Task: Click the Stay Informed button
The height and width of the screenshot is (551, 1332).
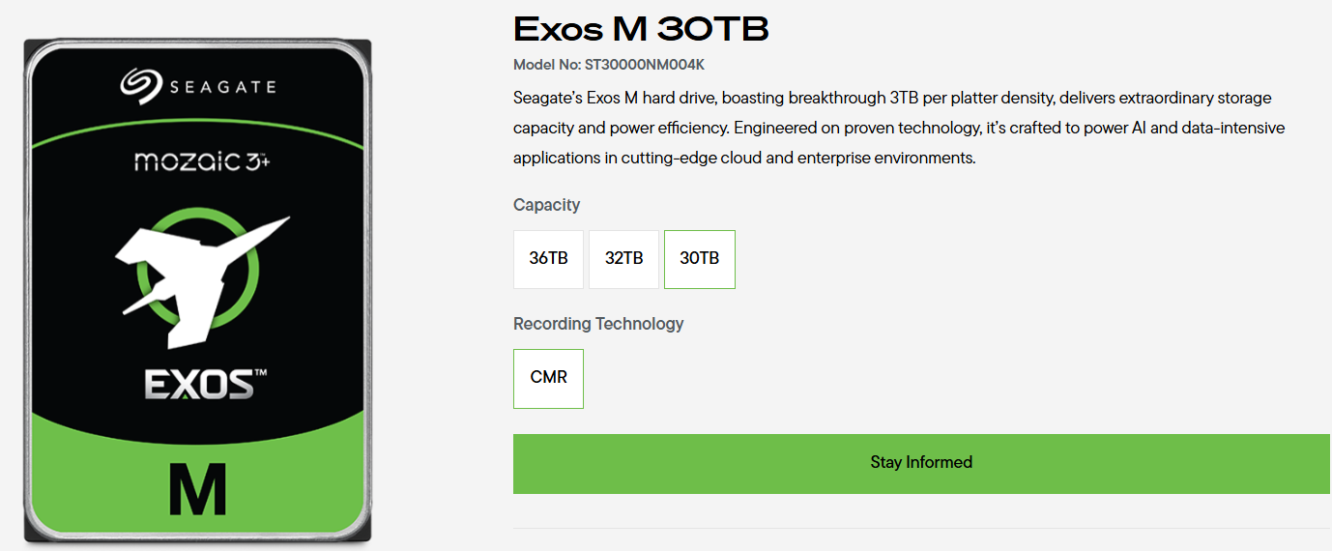Action: click(921, 464)
